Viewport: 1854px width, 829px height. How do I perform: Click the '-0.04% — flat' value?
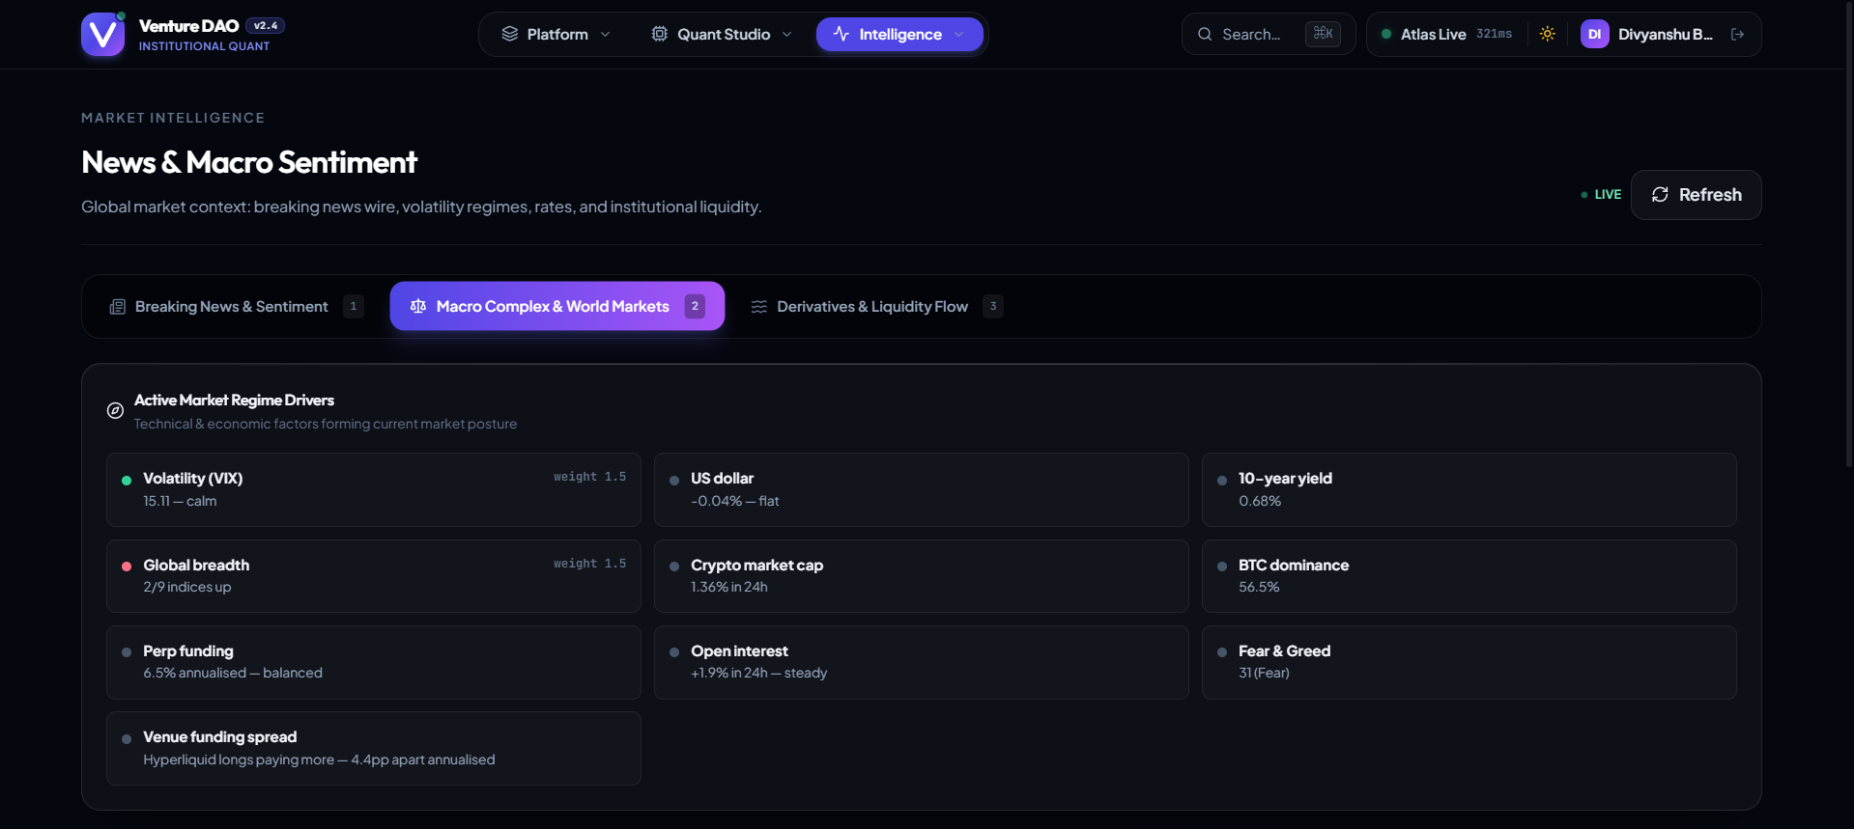(x=734, y=501)
